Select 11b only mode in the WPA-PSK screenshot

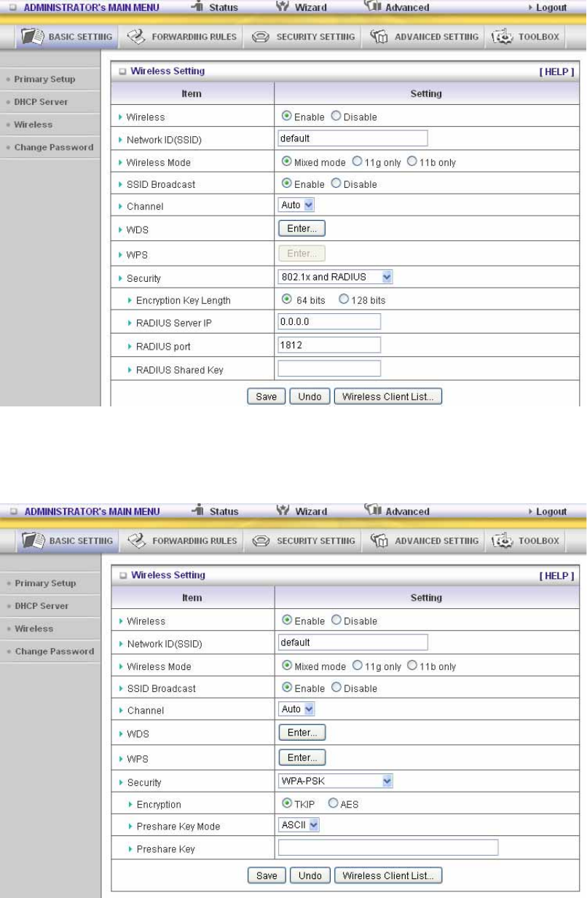(412, 666)
